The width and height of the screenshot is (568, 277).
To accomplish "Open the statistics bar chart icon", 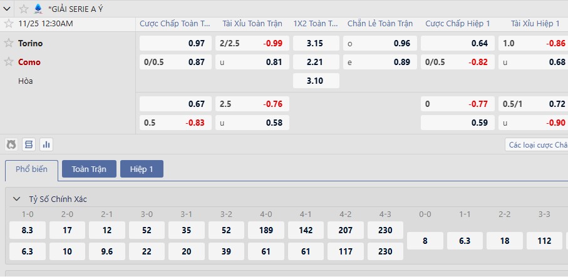I will pyautogui.click(x=46, y=144).
